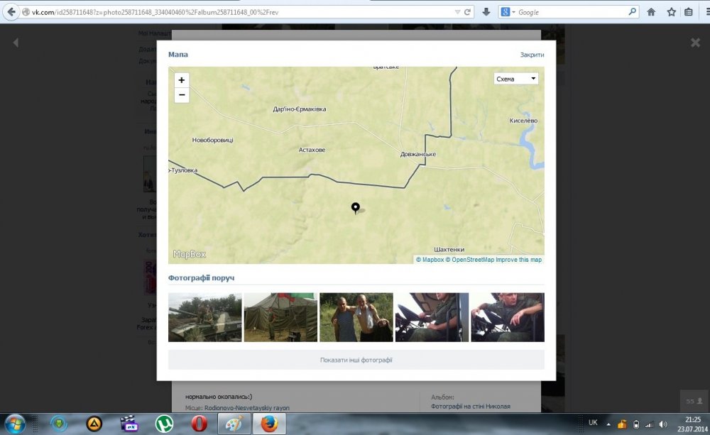Viewport: 710px width, 435px height.
Task: Open the uTorrent taskbar icon
Action: [164, 424]
